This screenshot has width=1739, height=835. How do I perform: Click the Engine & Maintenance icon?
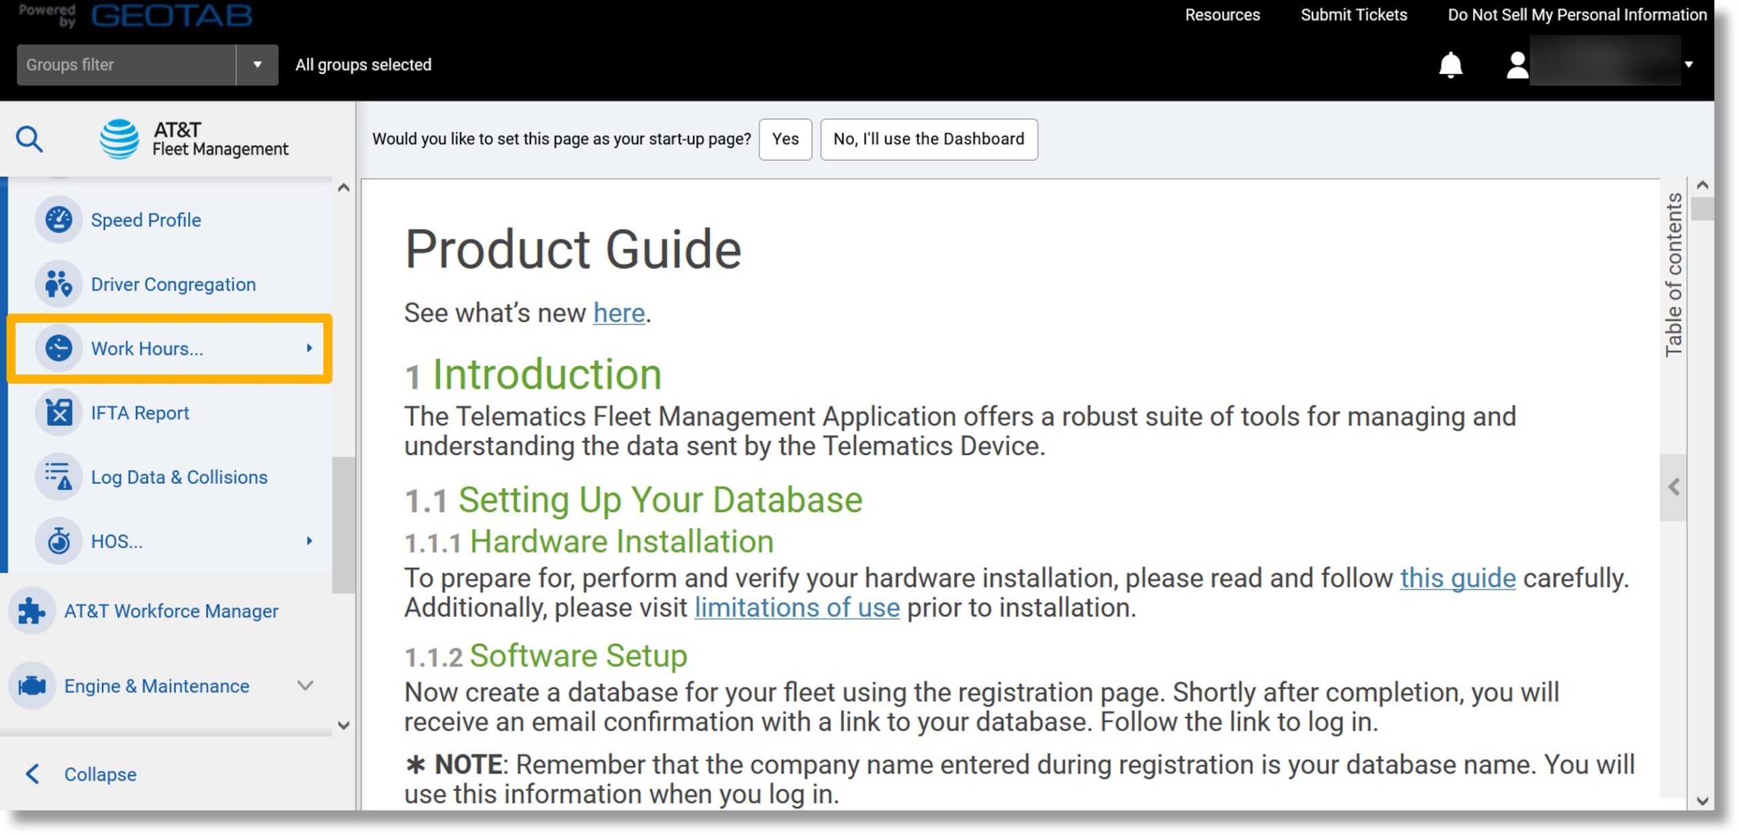click(x=32, y=684)
